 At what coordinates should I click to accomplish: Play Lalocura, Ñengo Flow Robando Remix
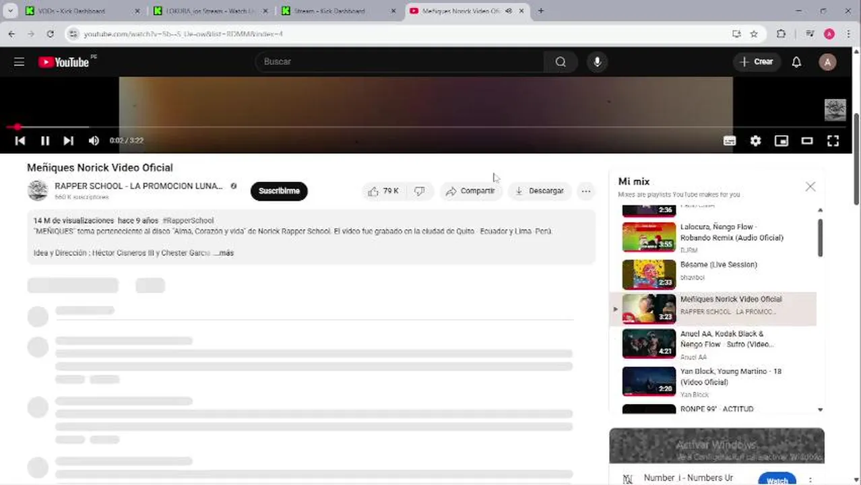pos(713,237)
